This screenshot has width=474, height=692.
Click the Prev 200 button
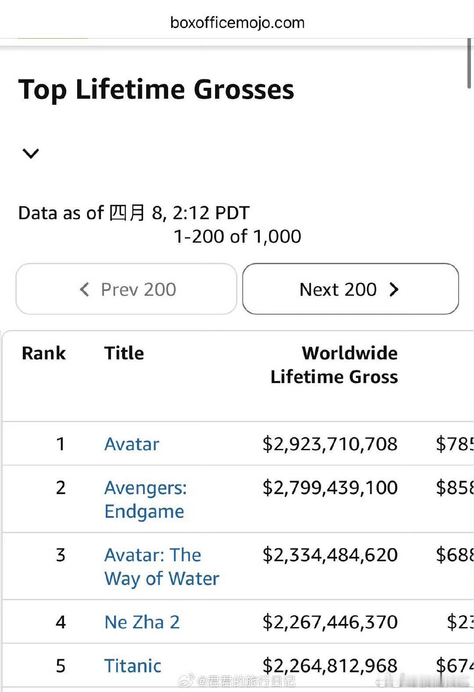tap(126, 289)
